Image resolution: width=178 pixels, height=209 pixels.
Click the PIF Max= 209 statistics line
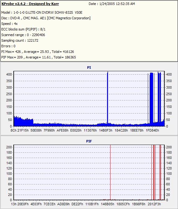[x=39, y=57]
